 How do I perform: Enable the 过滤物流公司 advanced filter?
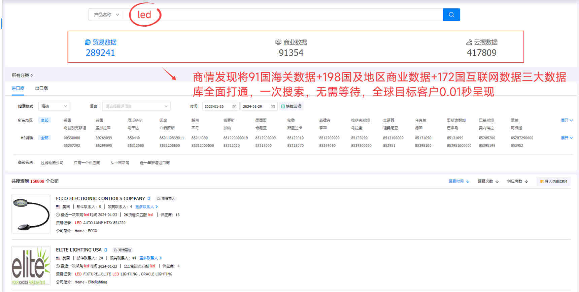tap(52, 163)
